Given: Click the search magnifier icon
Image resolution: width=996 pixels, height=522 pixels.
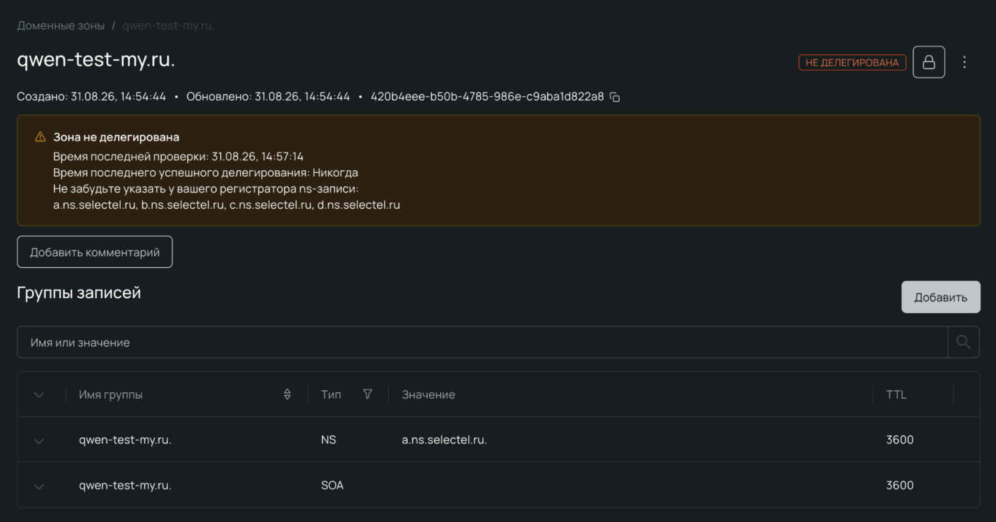Looking at the screenshot, I should [x=963, y=342].
